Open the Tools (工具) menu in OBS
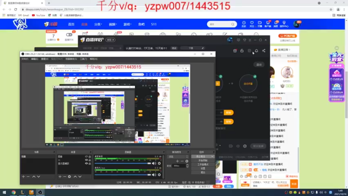 tap(83, 59)
